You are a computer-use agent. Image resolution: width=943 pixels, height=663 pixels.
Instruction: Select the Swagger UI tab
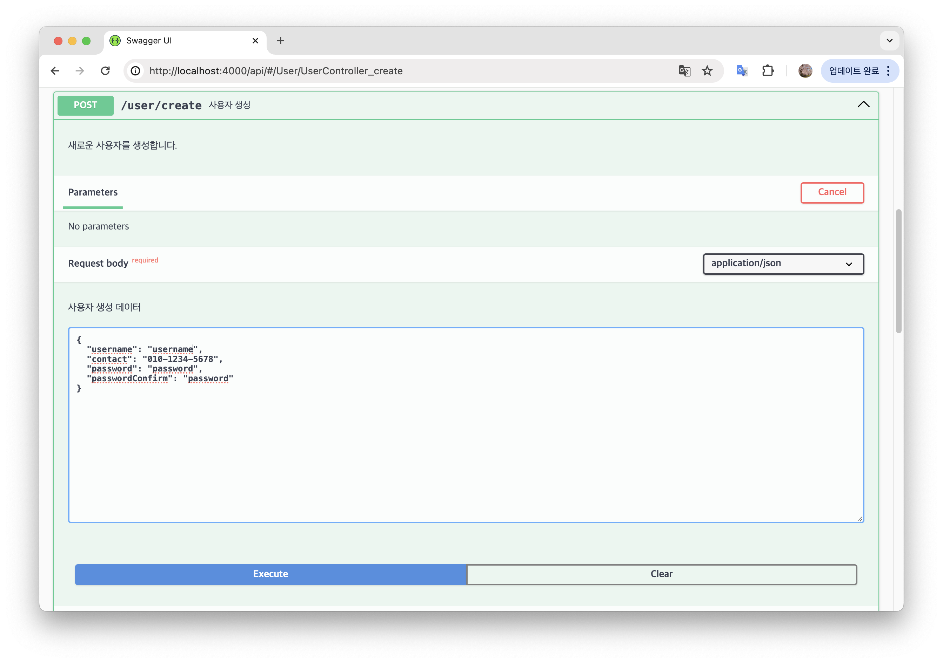click(185, 41)
